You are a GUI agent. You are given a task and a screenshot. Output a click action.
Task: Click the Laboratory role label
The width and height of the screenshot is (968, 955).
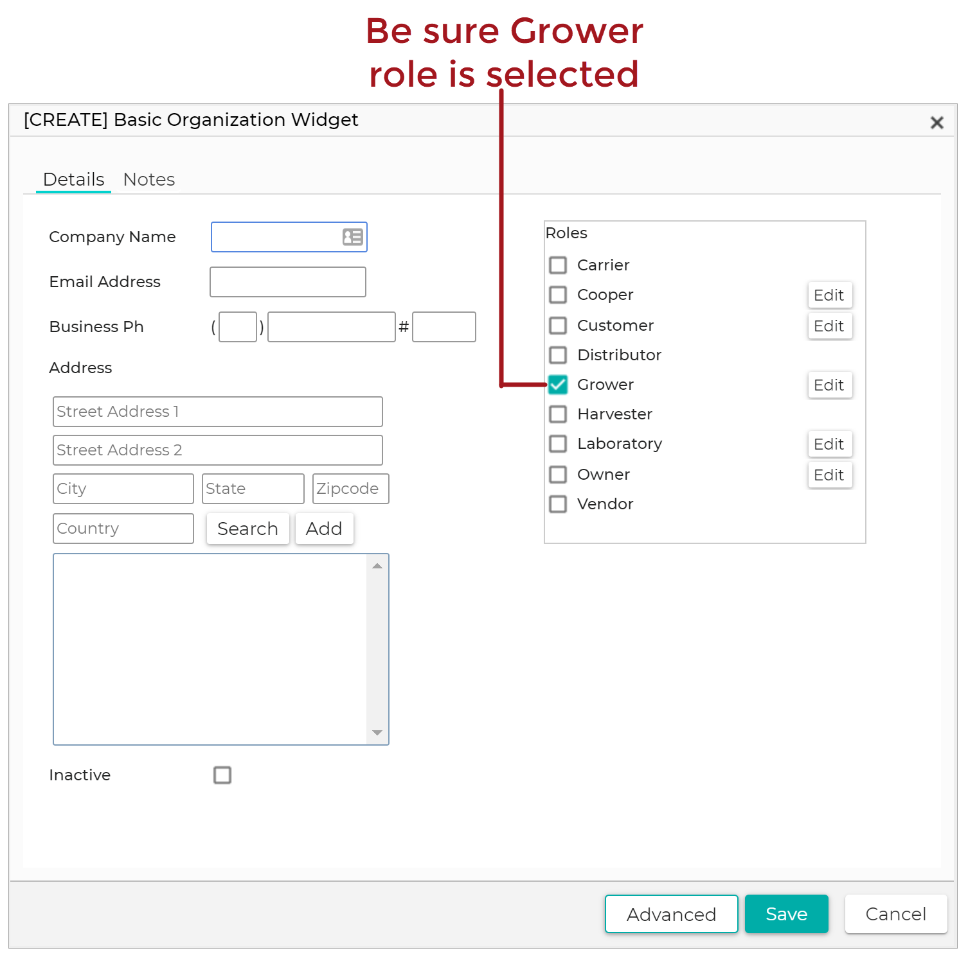[x=620, y=444]
